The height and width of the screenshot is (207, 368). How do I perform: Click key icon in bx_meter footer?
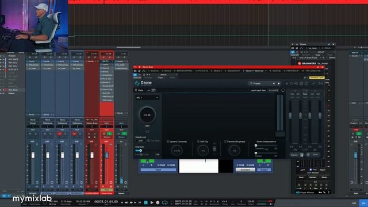click(x=320, y=193)
